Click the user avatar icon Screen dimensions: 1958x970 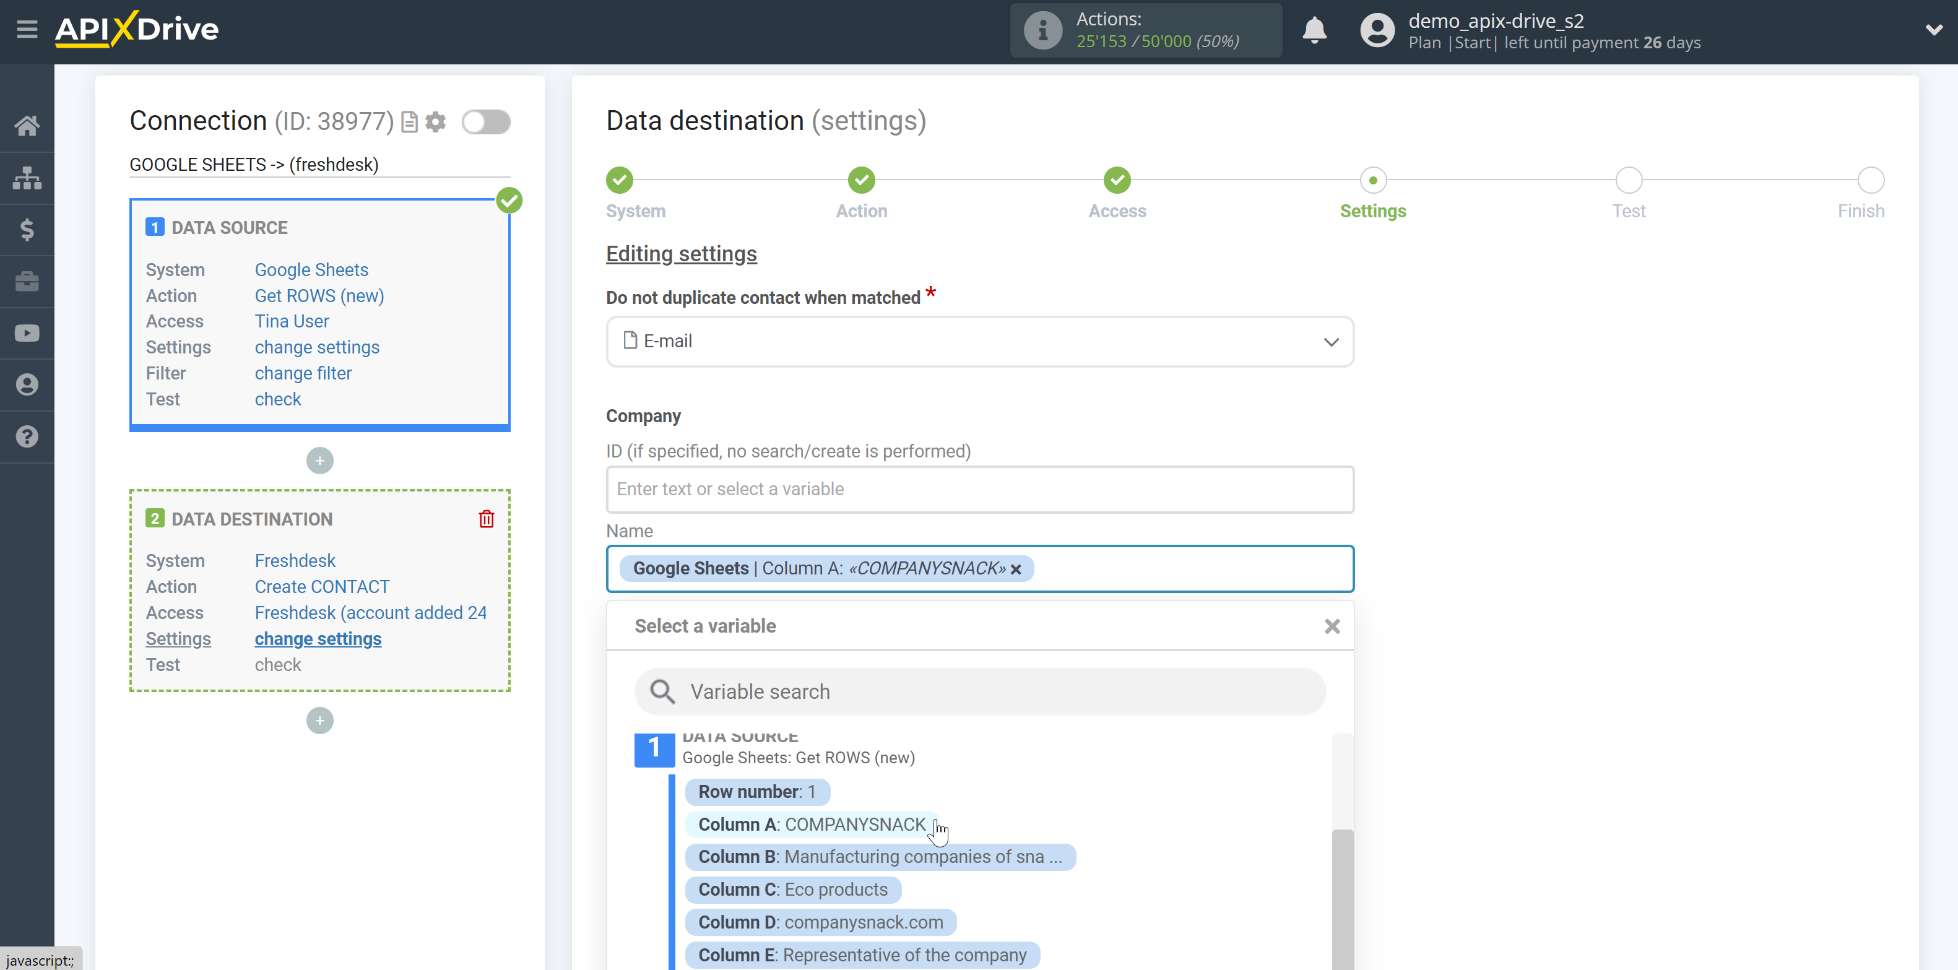1377,30
